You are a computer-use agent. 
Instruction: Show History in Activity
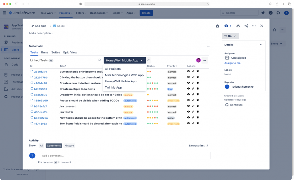(69, 145)
